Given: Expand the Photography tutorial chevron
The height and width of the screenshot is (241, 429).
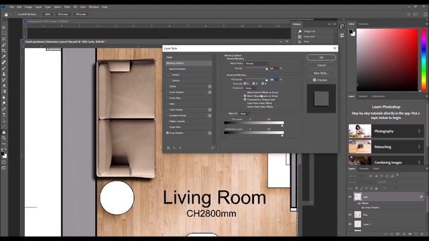Looking at the screenshot, I should tap(419, 131).
